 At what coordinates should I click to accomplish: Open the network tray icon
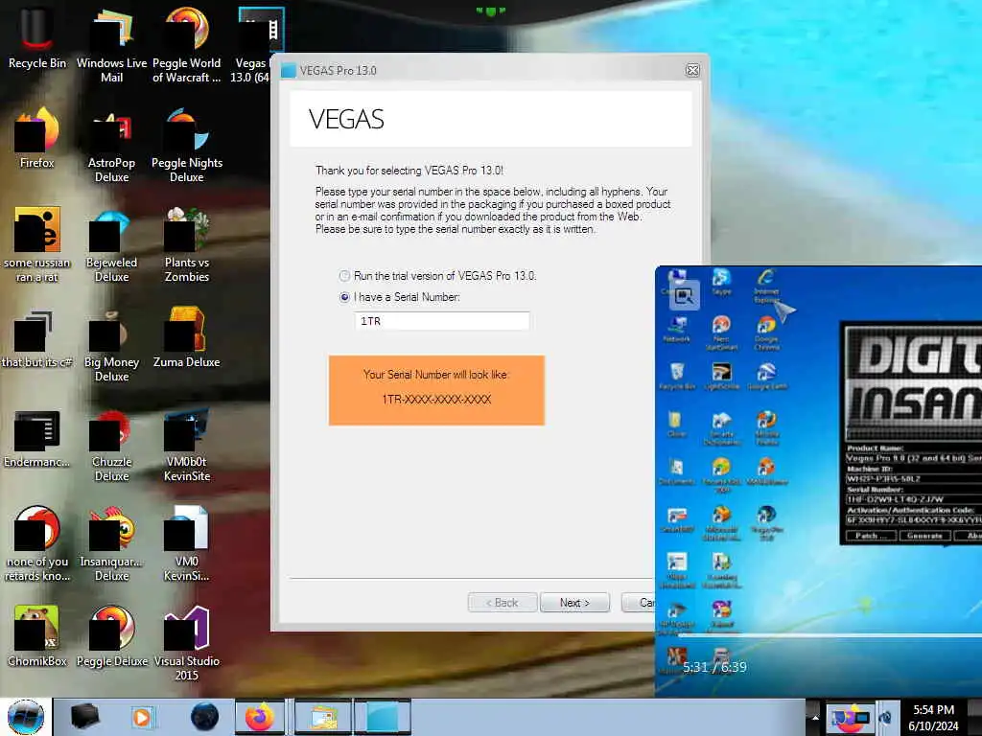coord(886,718)
